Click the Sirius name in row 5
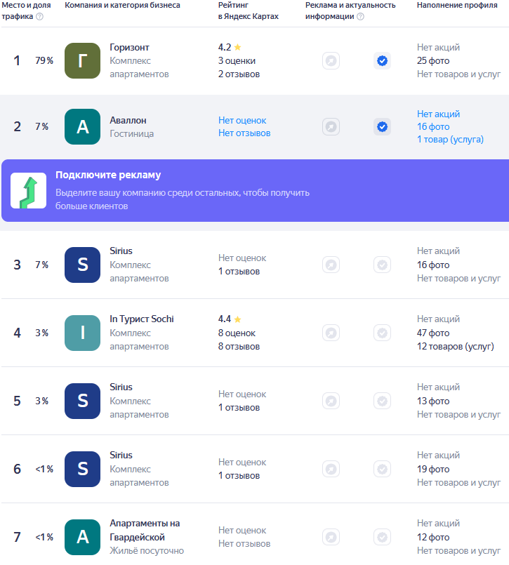The width and height of the screenshot is (509, 565). point(121,387)
